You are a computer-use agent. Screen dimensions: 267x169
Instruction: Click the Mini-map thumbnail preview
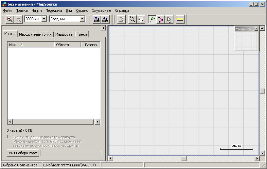click(247, 41)
